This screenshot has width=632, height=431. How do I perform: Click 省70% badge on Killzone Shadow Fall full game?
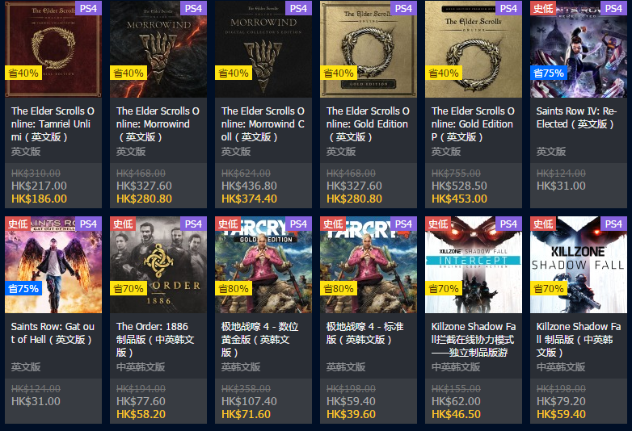pos(549,288)
